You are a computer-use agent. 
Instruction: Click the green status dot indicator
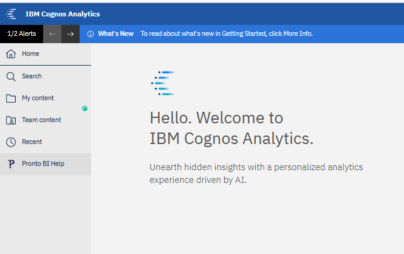pos(85,109)
